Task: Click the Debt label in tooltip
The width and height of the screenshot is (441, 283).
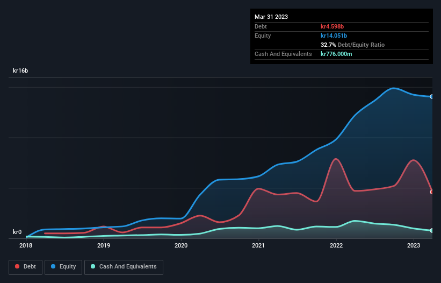Action: 261,26
